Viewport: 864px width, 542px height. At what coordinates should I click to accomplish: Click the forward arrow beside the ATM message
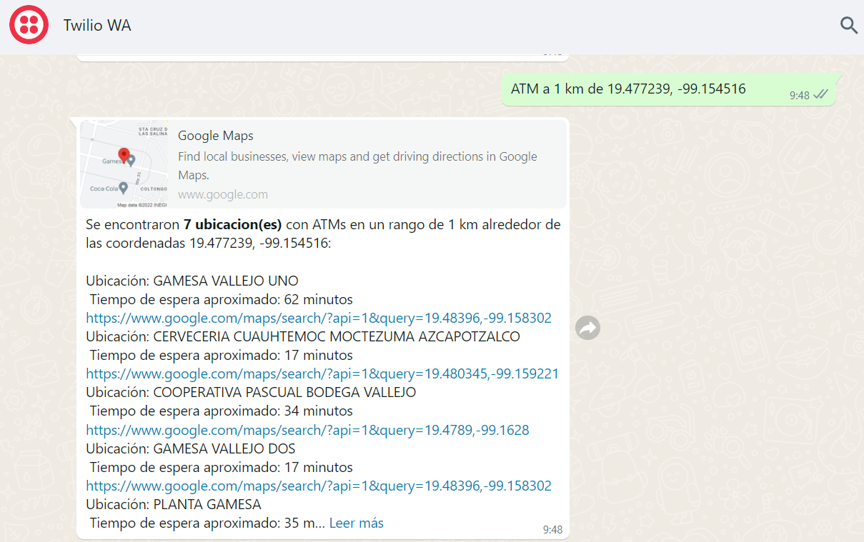[587, 327]
